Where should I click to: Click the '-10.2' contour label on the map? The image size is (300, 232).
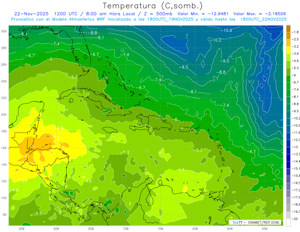coord(215,40)
